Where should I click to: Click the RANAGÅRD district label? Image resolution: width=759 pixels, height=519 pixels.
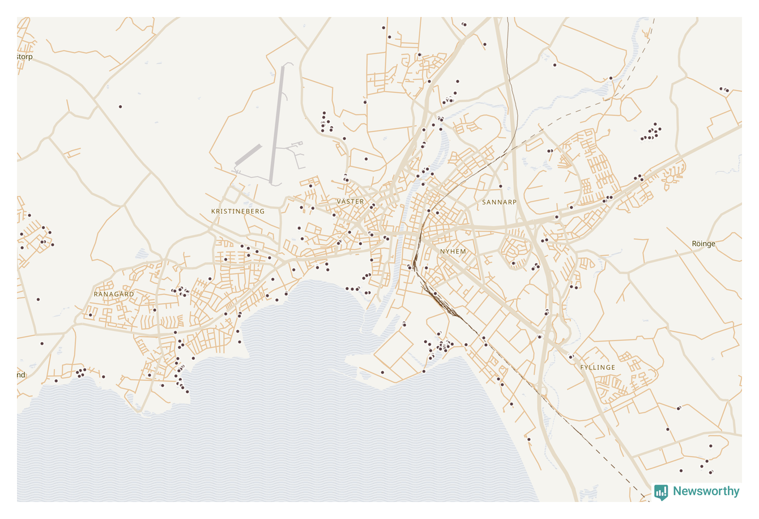point(114,294)
